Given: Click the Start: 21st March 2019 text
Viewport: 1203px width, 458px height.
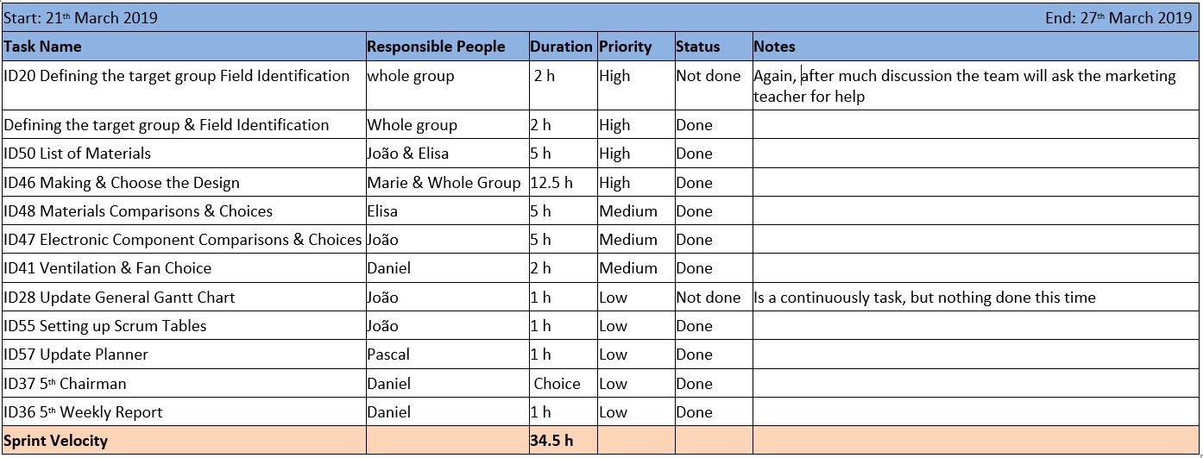Looking at the screenshot, I should click(x=81, y=18).
